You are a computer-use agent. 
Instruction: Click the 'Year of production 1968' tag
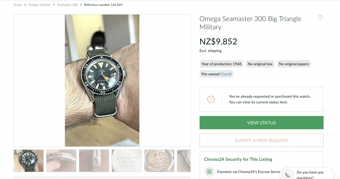pyautogui.click(x=221, y=64)
